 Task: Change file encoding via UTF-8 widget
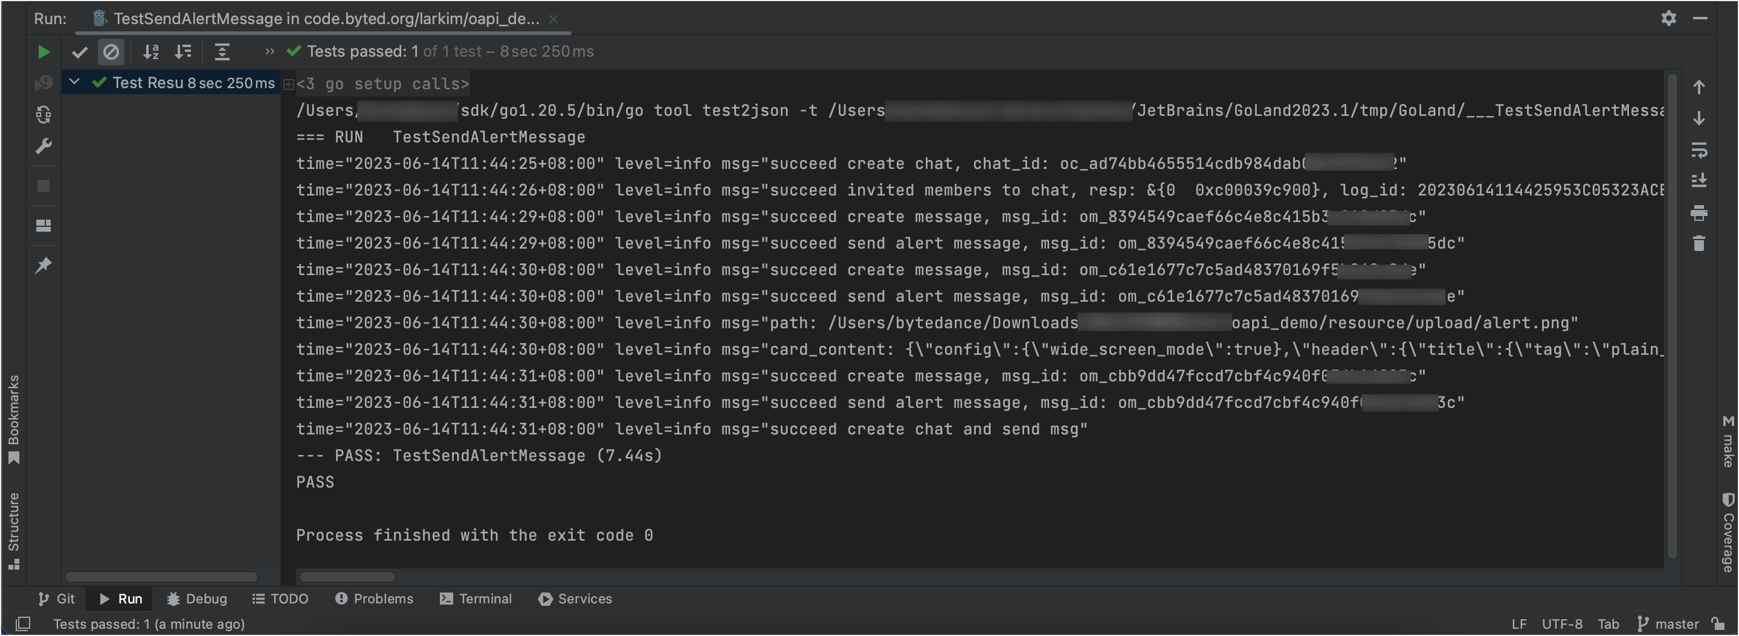1561,624
